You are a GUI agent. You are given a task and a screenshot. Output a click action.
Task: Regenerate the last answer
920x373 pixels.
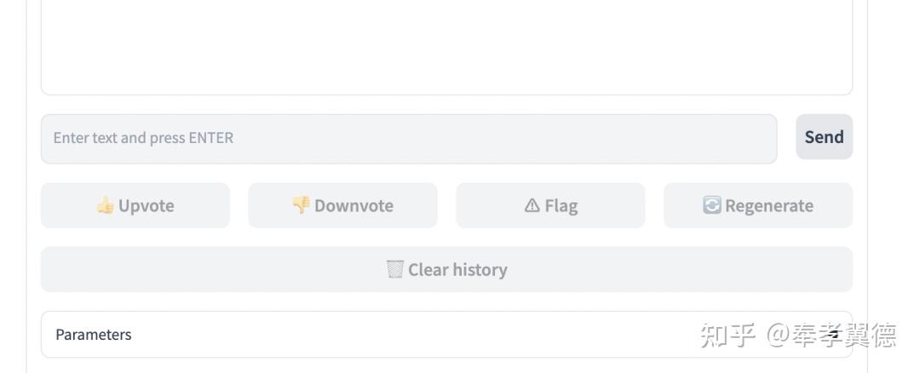(x=758, y=205)
